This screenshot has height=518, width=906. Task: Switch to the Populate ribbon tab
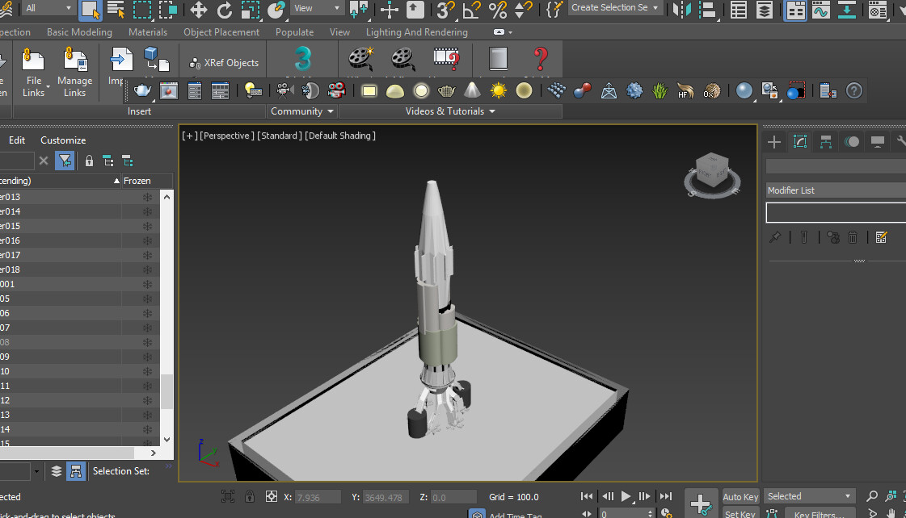[x=294, y=31]
